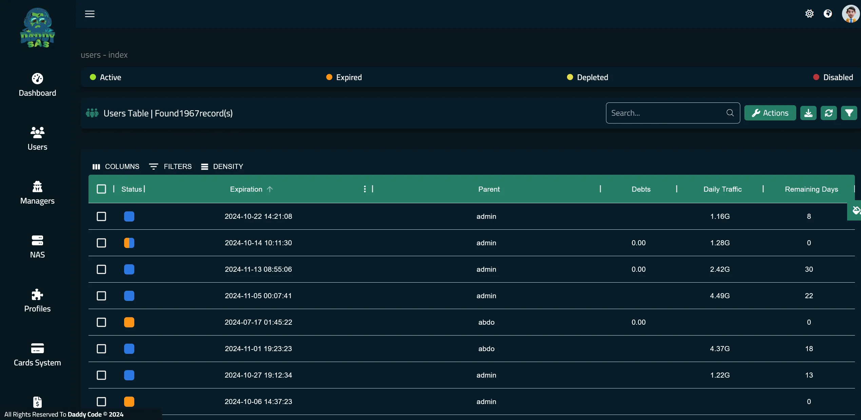Sort by Debts column header

[x=641, y=189]
